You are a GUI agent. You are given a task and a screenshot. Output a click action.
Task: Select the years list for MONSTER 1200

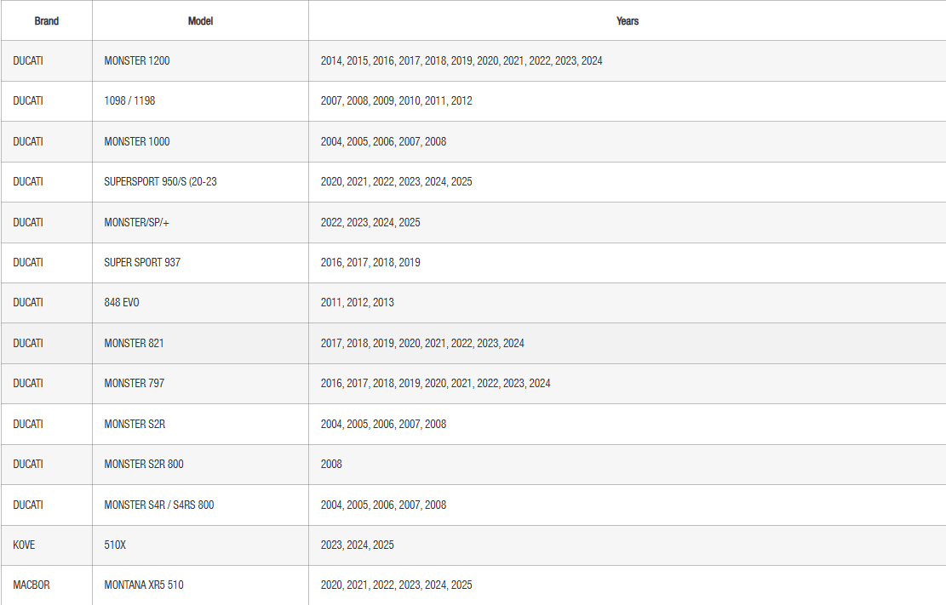tap(462, 61)
